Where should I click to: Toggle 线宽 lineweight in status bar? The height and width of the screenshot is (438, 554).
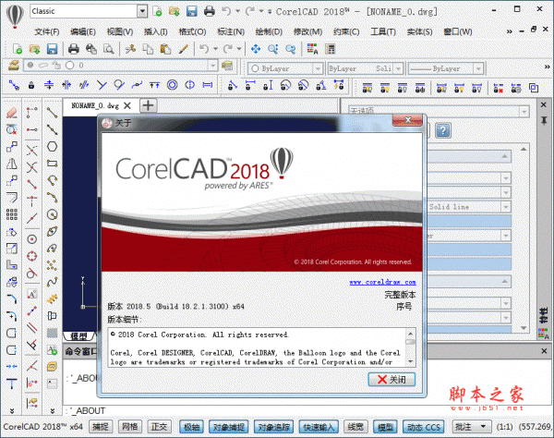point(355,427)
